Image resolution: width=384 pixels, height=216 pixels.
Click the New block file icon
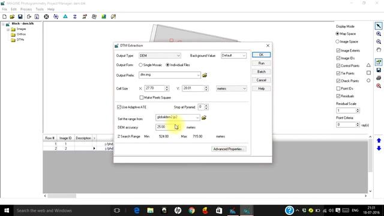pos(4,17)
